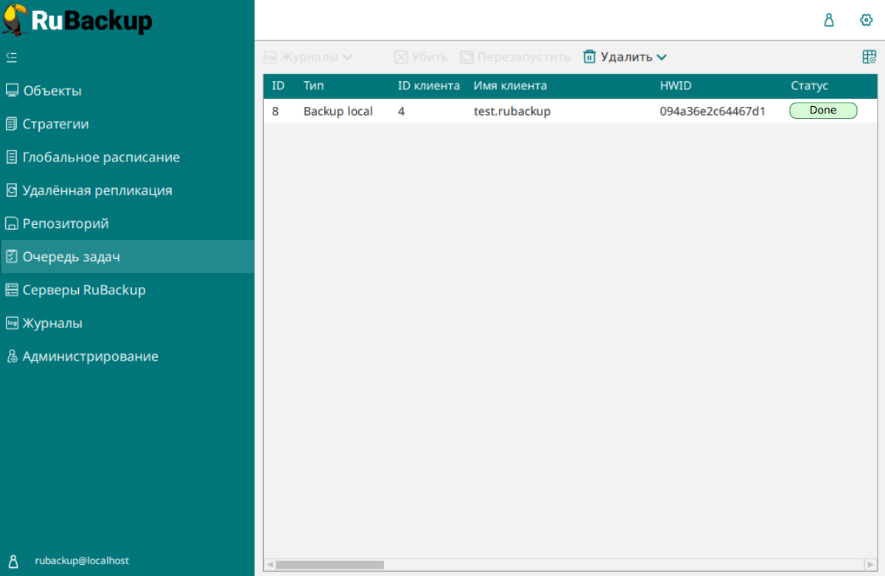
Task: Open Серверы RuBackup page
Action: coord(84,290)
